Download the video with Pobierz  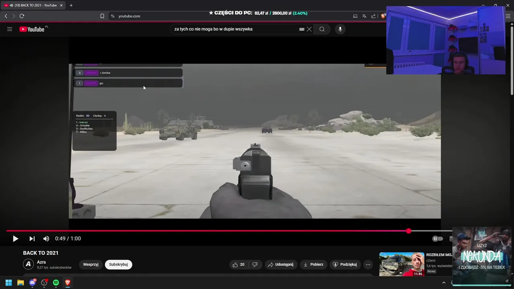click(x=313, y=265)
